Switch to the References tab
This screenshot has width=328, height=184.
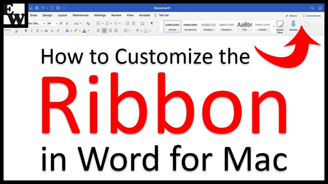[81, 15]
